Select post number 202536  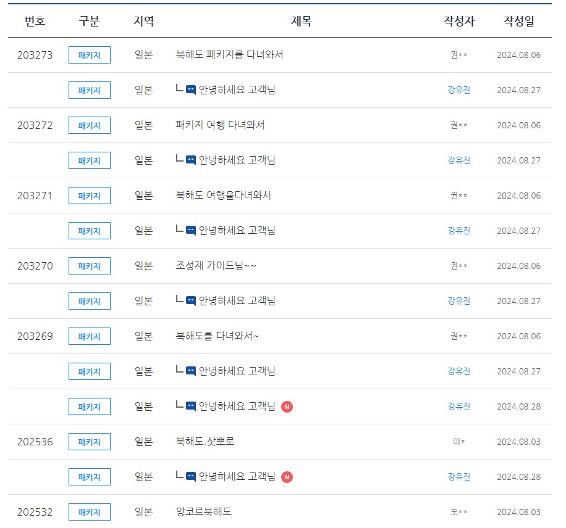point(35,442)
